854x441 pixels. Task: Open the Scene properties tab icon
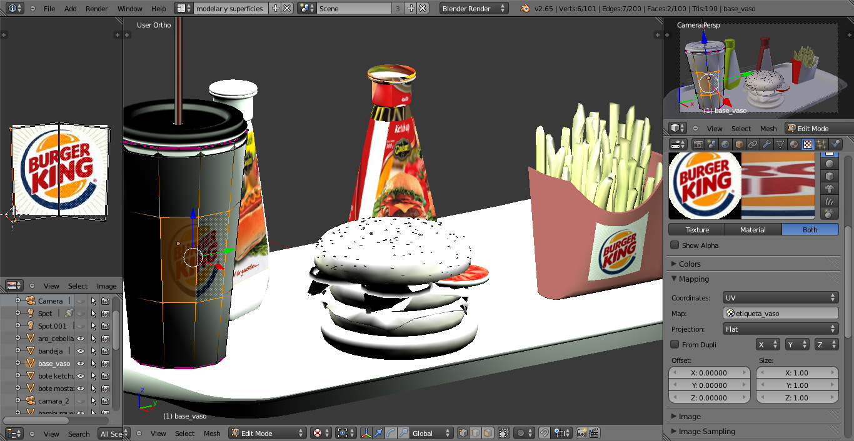(712, 144)
